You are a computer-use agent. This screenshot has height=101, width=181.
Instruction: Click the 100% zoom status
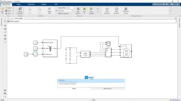(x=93, y=100)
